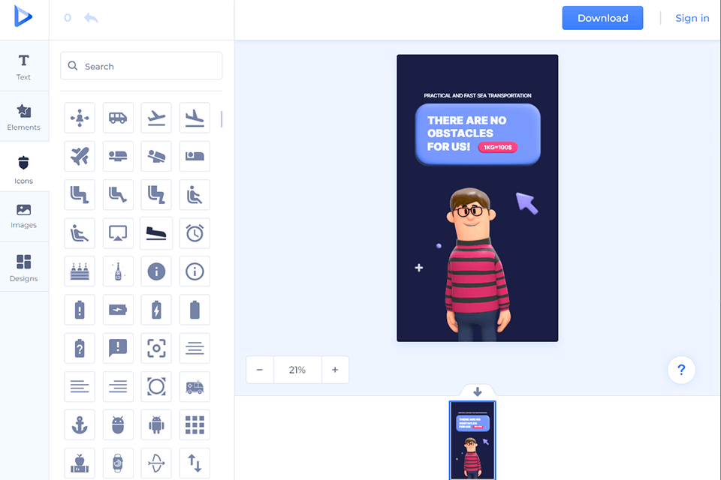Zoom out with the minus button
The height and width of the screenshot is (480, 721).
tap(260, 370)
